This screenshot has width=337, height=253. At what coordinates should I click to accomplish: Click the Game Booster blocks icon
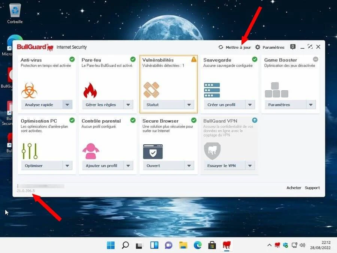tap(276, 90)
